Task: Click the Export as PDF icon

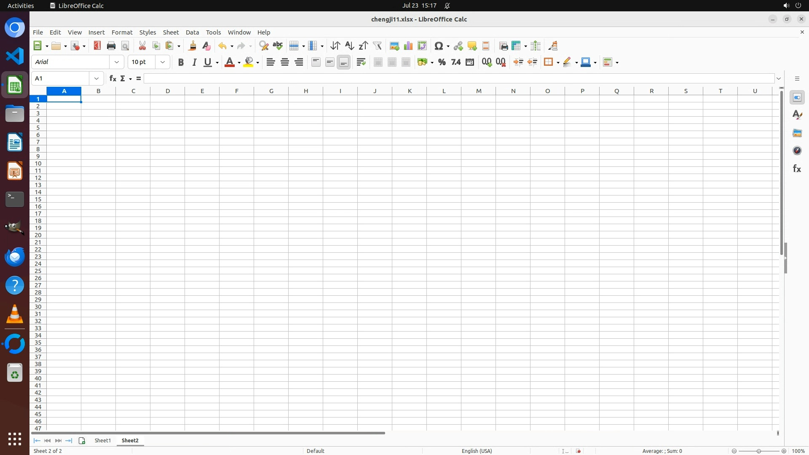Action: pos(97,46)
